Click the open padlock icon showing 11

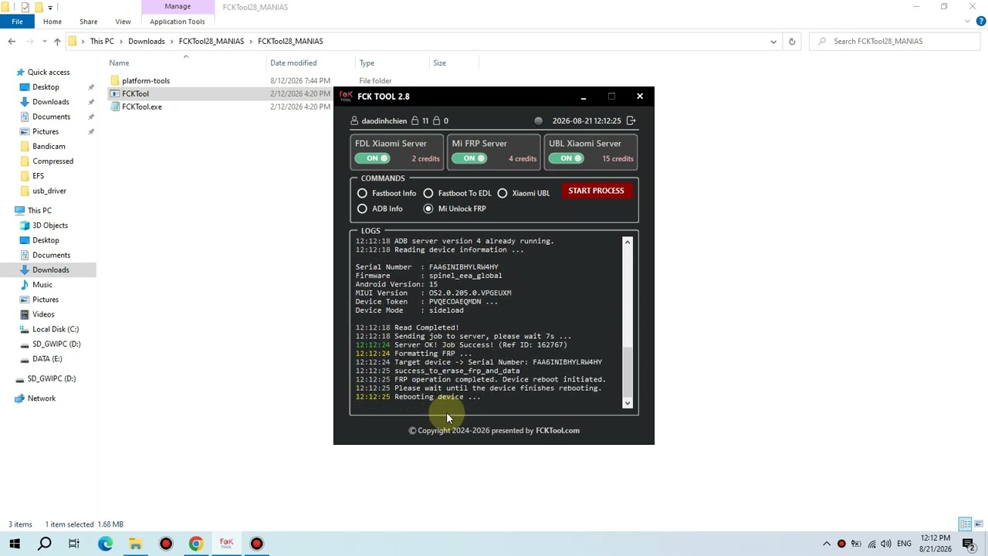(414, 120)
